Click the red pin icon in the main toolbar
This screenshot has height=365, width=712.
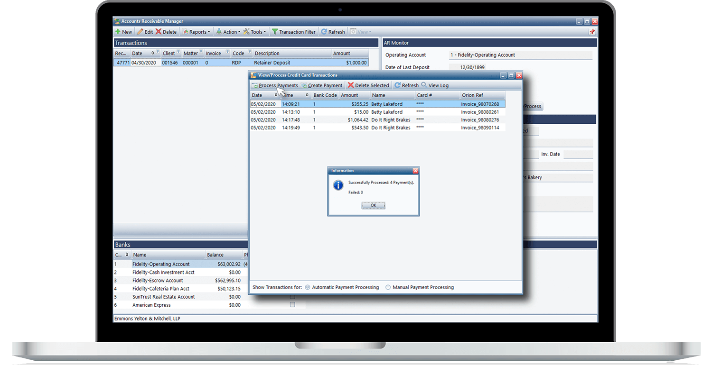(x=592, y=32)
